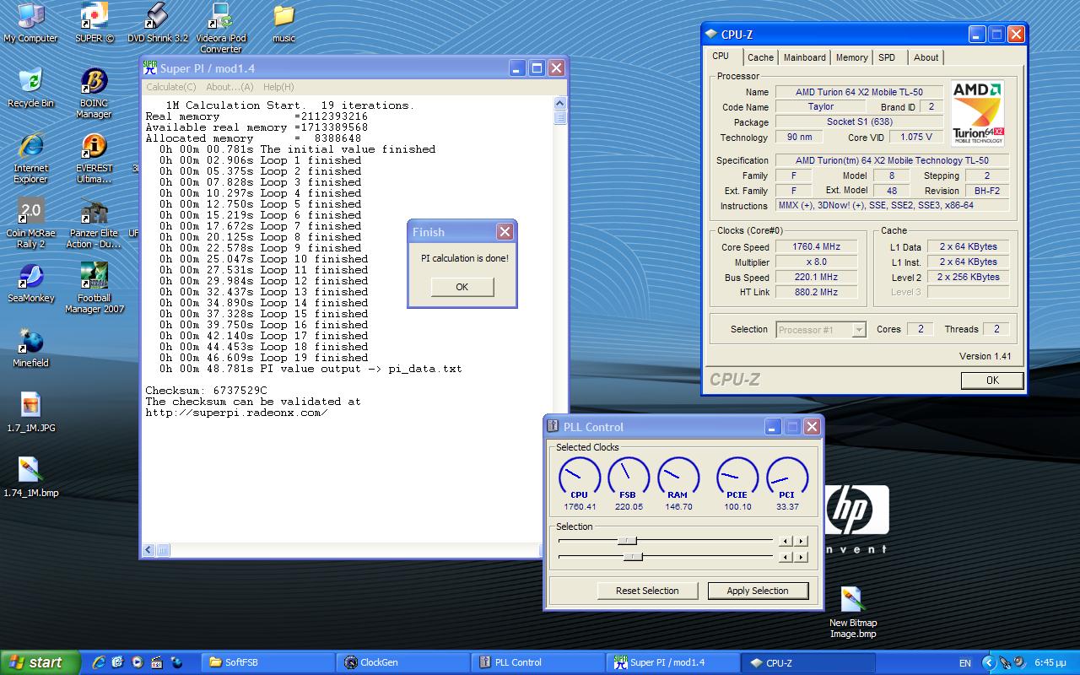Click the Apply Selection button
Image resolution: width=1080 pixels, height=675 pixels.
pyautogui.click(x=758, y=591)
